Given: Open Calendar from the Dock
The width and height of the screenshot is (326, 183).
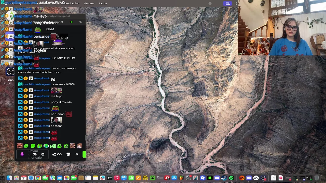Looking at the screenshot, I should (24, 178).
